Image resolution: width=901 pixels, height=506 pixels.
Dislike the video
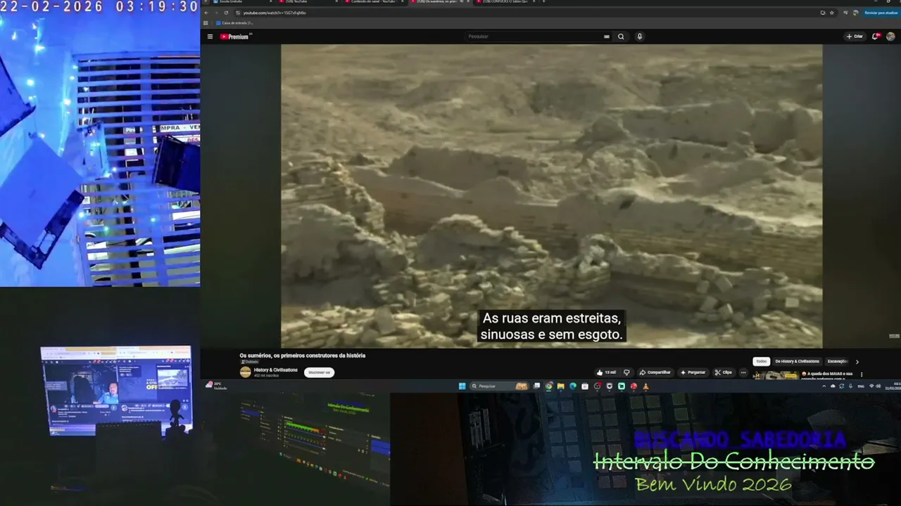(626, 372)
